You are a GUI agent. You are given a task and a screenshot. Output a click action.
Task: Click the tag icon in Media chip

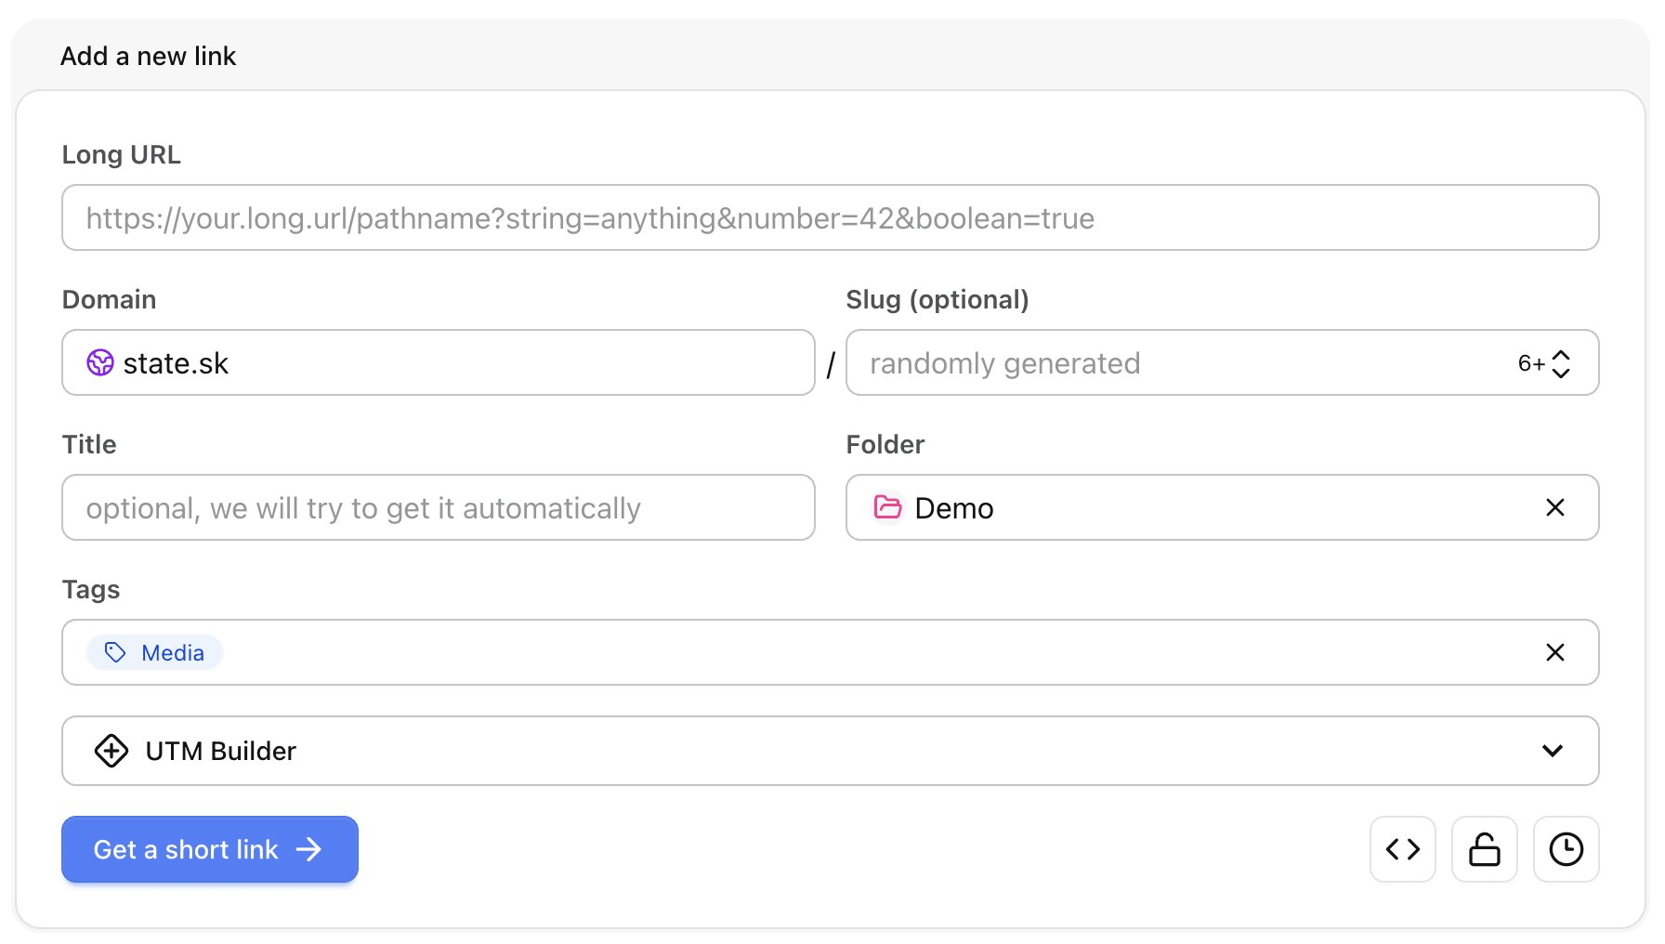pos(115,652)
